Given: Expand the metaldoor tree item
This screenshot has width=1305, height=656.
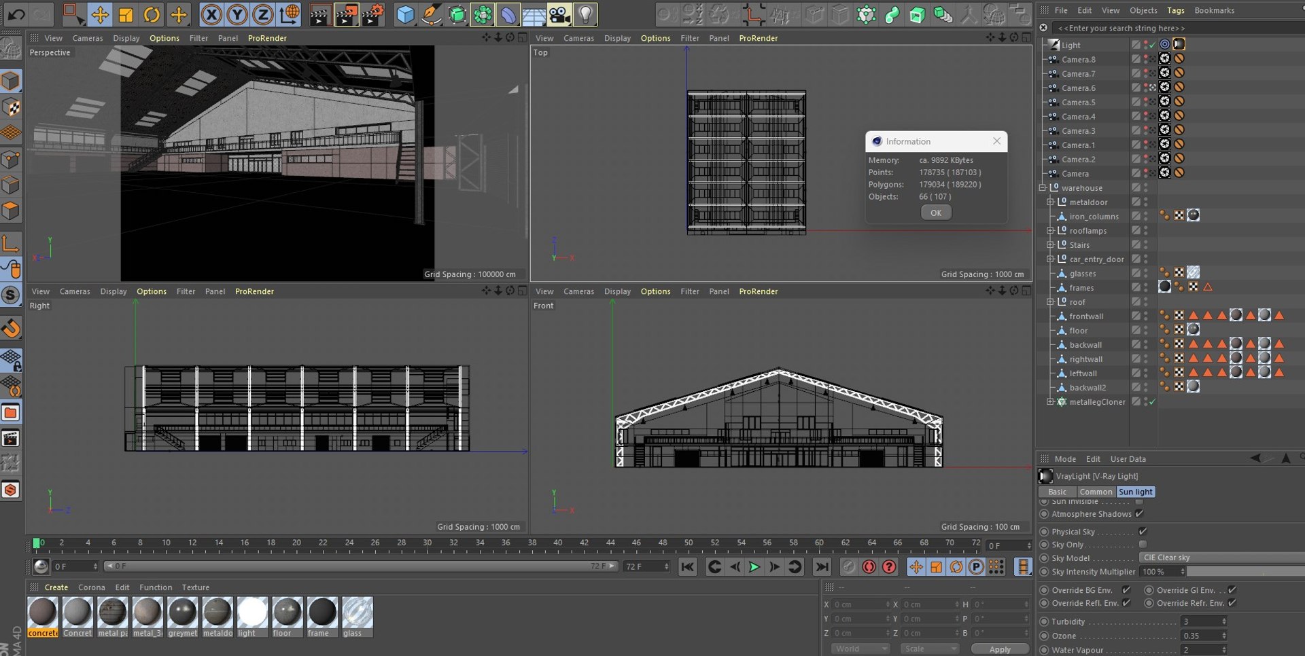Looking at the screenshot, I should pyautogui.click(x=1050, y=202).
